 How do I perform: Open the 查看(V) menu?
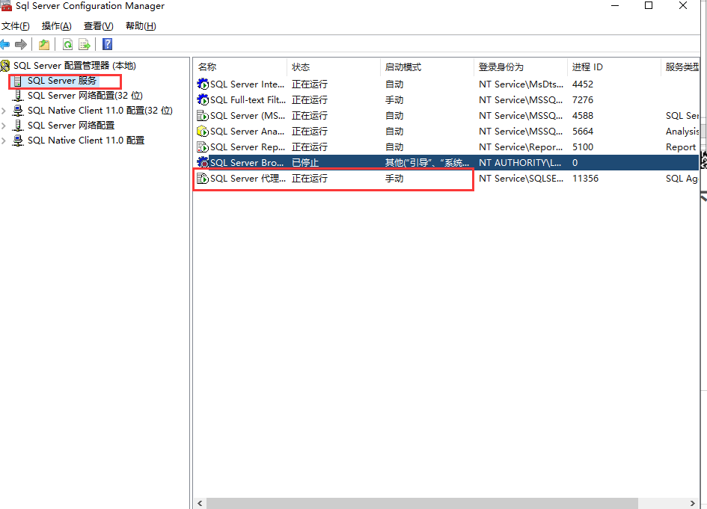(x=97, y=25)
